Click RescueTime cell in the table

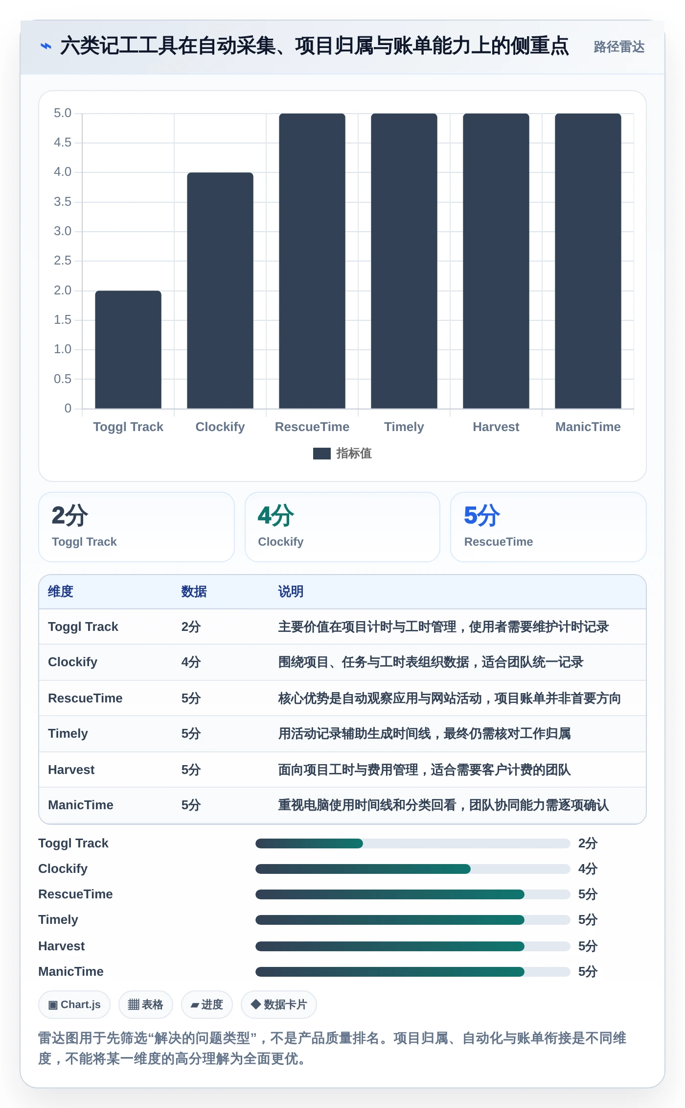click(x=85, y=699)
